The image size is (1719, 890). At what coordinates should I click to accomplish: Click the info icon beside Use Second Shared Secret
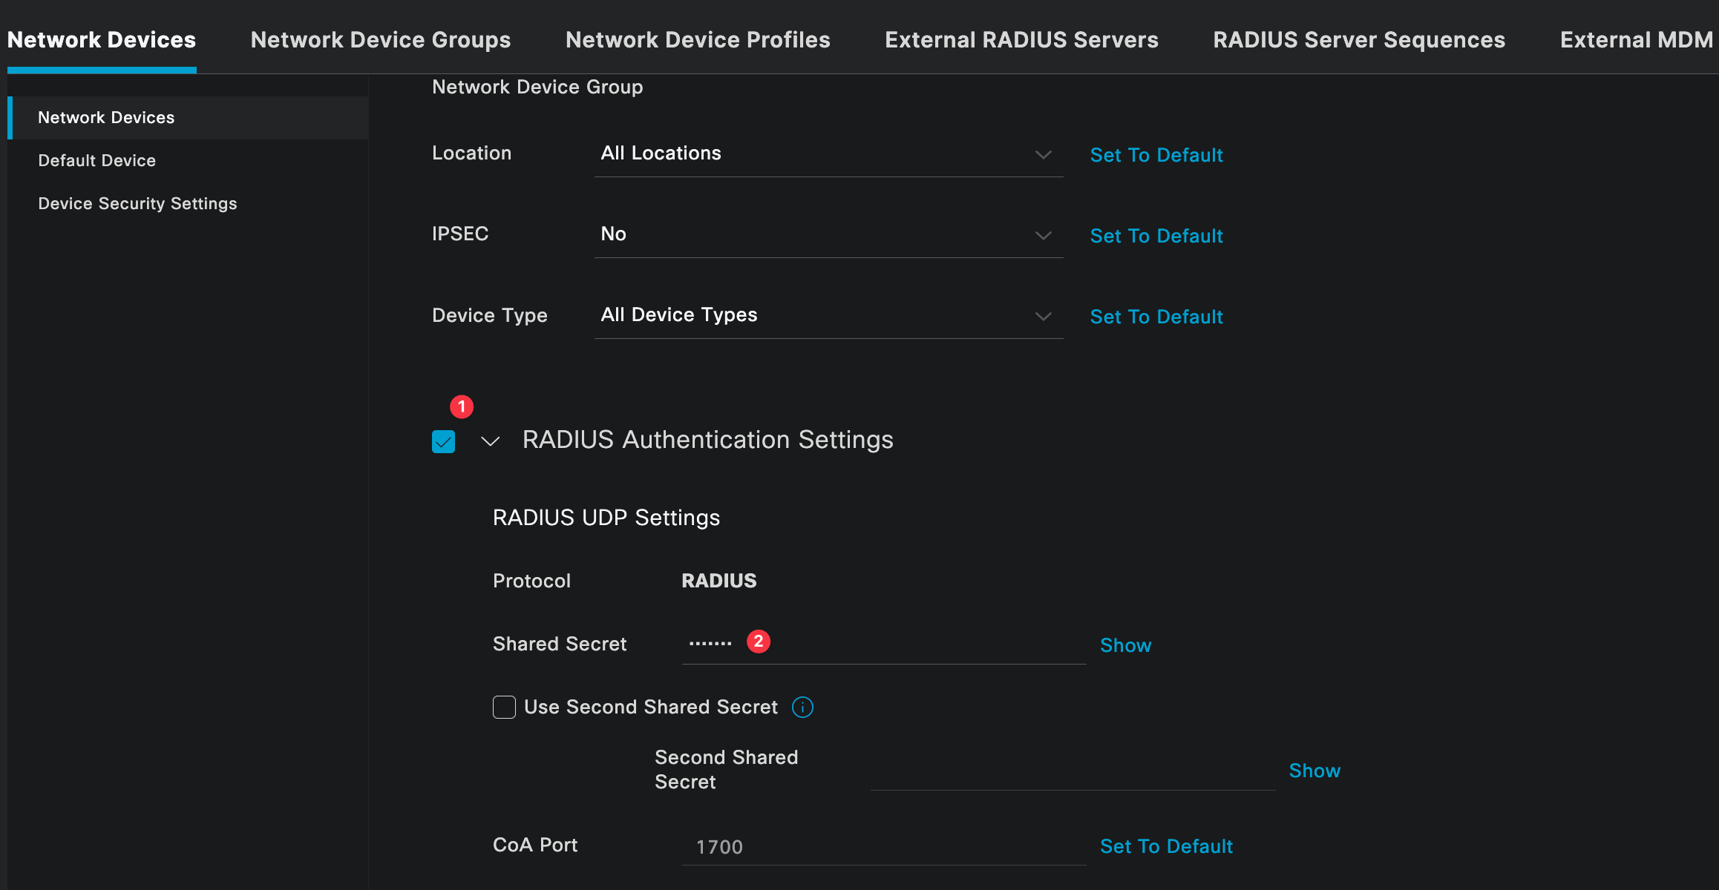(802, 708)
